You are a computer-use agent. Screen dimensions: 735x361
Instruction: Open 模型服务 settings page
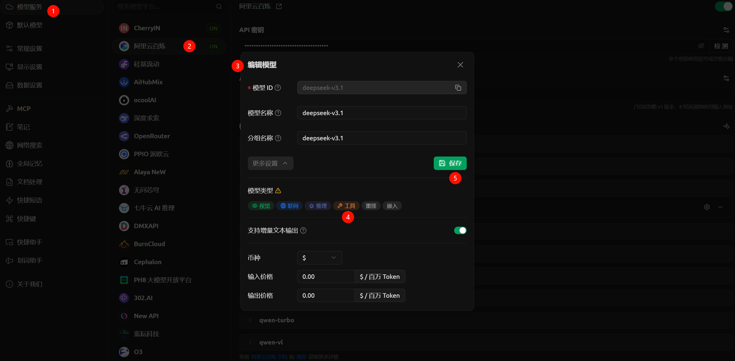coord(52,7)
